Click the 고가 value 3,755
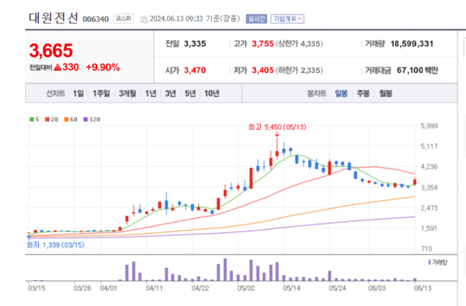 [x=263, y=43]
